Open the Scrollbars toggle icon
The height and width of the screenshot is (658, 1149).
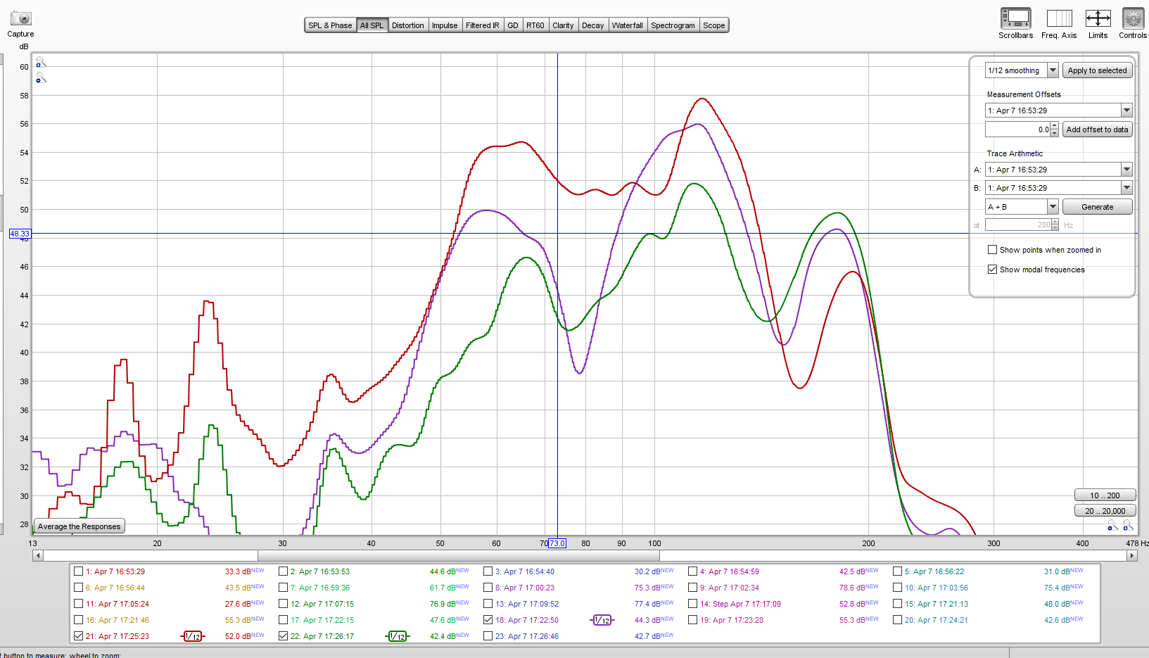[1015, 18]
